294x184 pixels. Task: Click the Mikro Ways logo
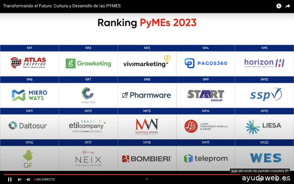pyautogui.click(x=29, y=95)
